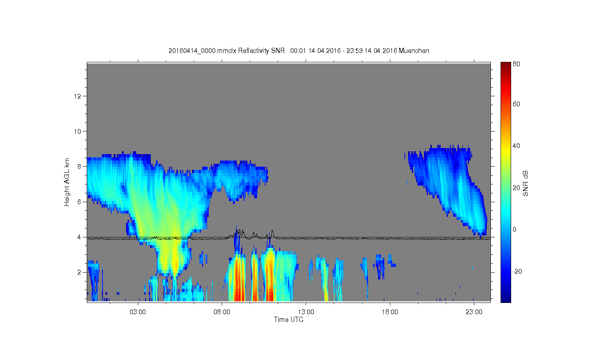The height and width of the screenshot is (364, 608).
Task: Click the height tick label 2
Action: pos(80,272)
